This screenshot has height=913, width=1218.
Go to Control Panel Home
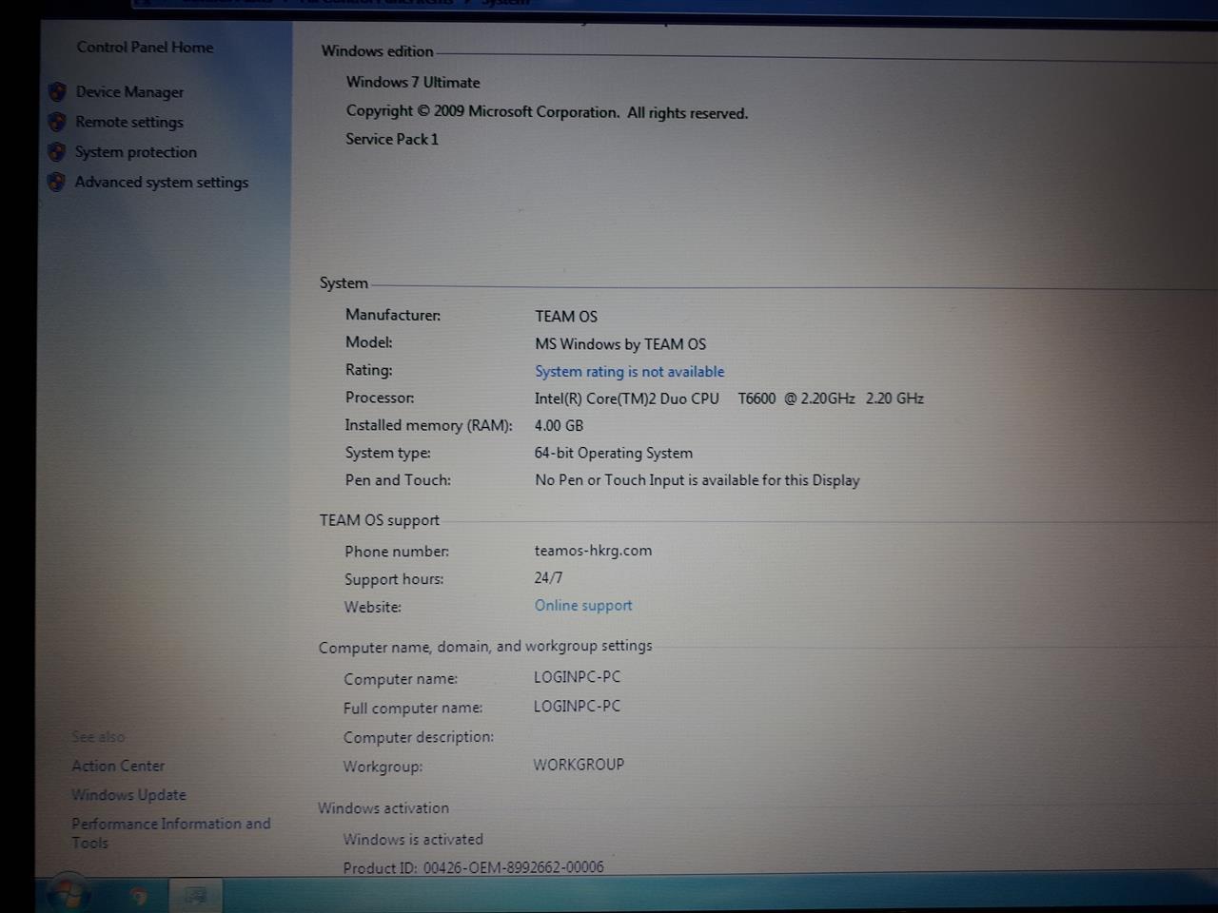click(145, 48)
